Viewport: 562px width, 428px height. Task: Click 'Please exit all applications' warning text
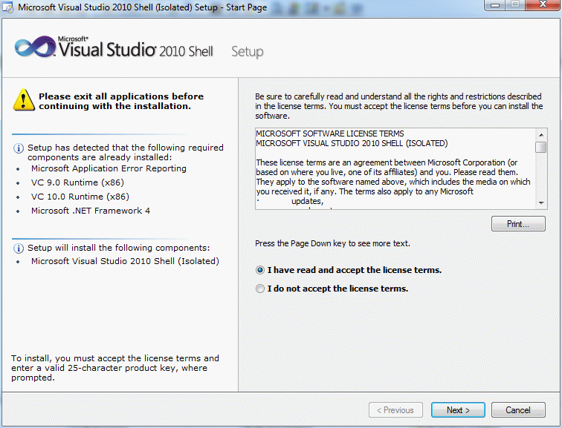click(x=121, y=101)
